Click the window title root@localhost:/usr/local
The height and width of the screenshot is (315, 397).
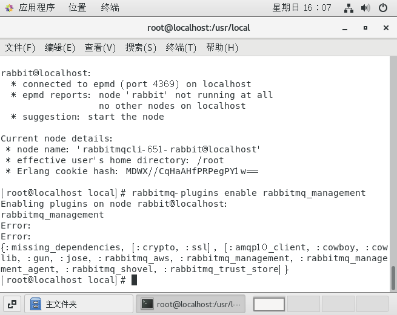pyautogui.click(x=198, y=28)
